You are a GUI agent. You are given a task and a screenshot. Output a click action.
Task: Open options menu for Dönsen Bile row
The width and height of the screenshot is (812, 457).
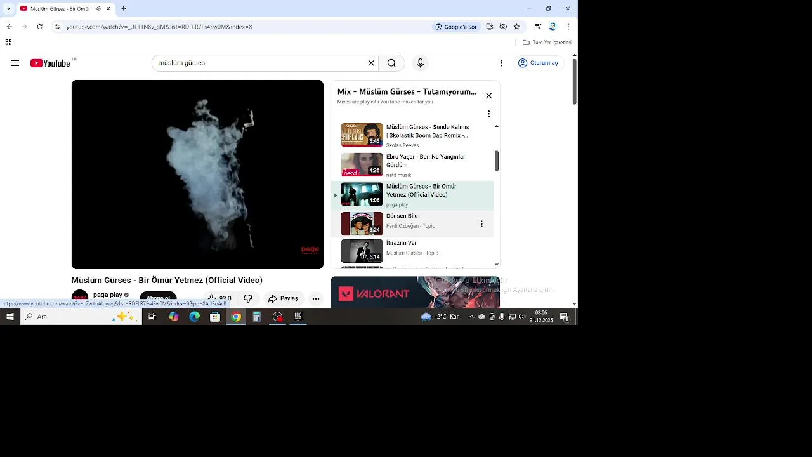pyautogui.click(x=481, y=224)
